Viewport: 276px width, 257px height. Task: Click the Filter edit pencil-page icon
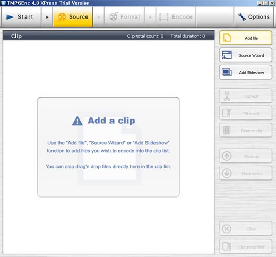tap(227, 113)
